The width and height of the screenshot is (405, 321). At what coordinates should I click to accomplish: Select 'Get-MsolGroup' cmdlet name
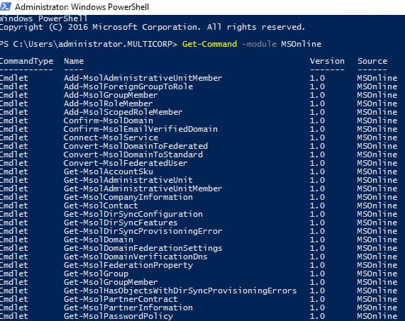(x=96, y=274)
